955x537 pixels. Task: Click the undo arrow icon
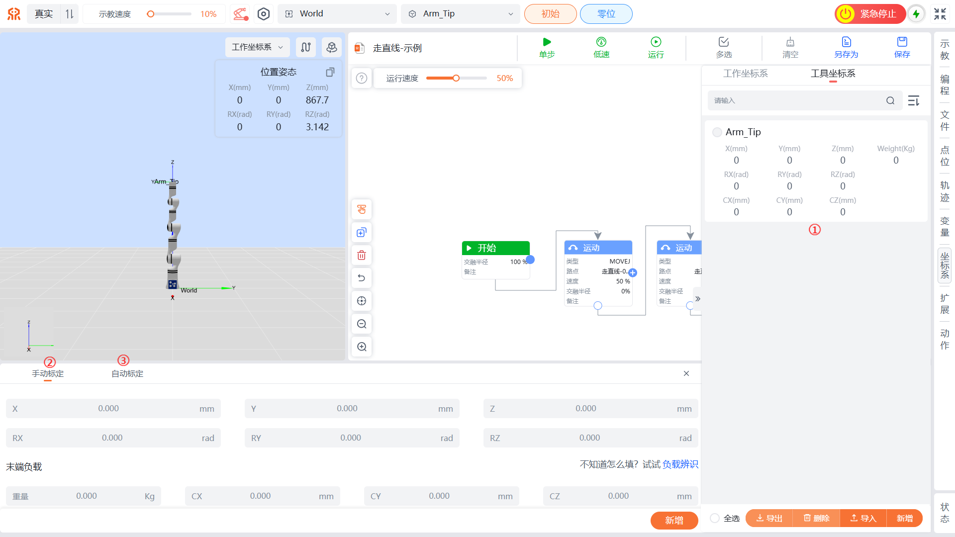click(x=362, y=278)
